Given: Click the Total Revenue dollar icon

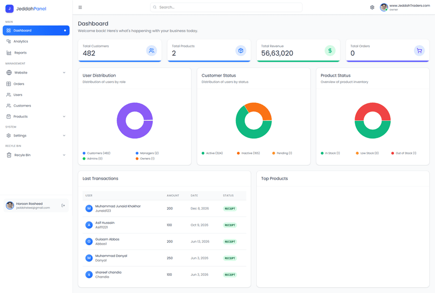Looking at the screenshot, I should pyautogui.click(x=330, y=51).
